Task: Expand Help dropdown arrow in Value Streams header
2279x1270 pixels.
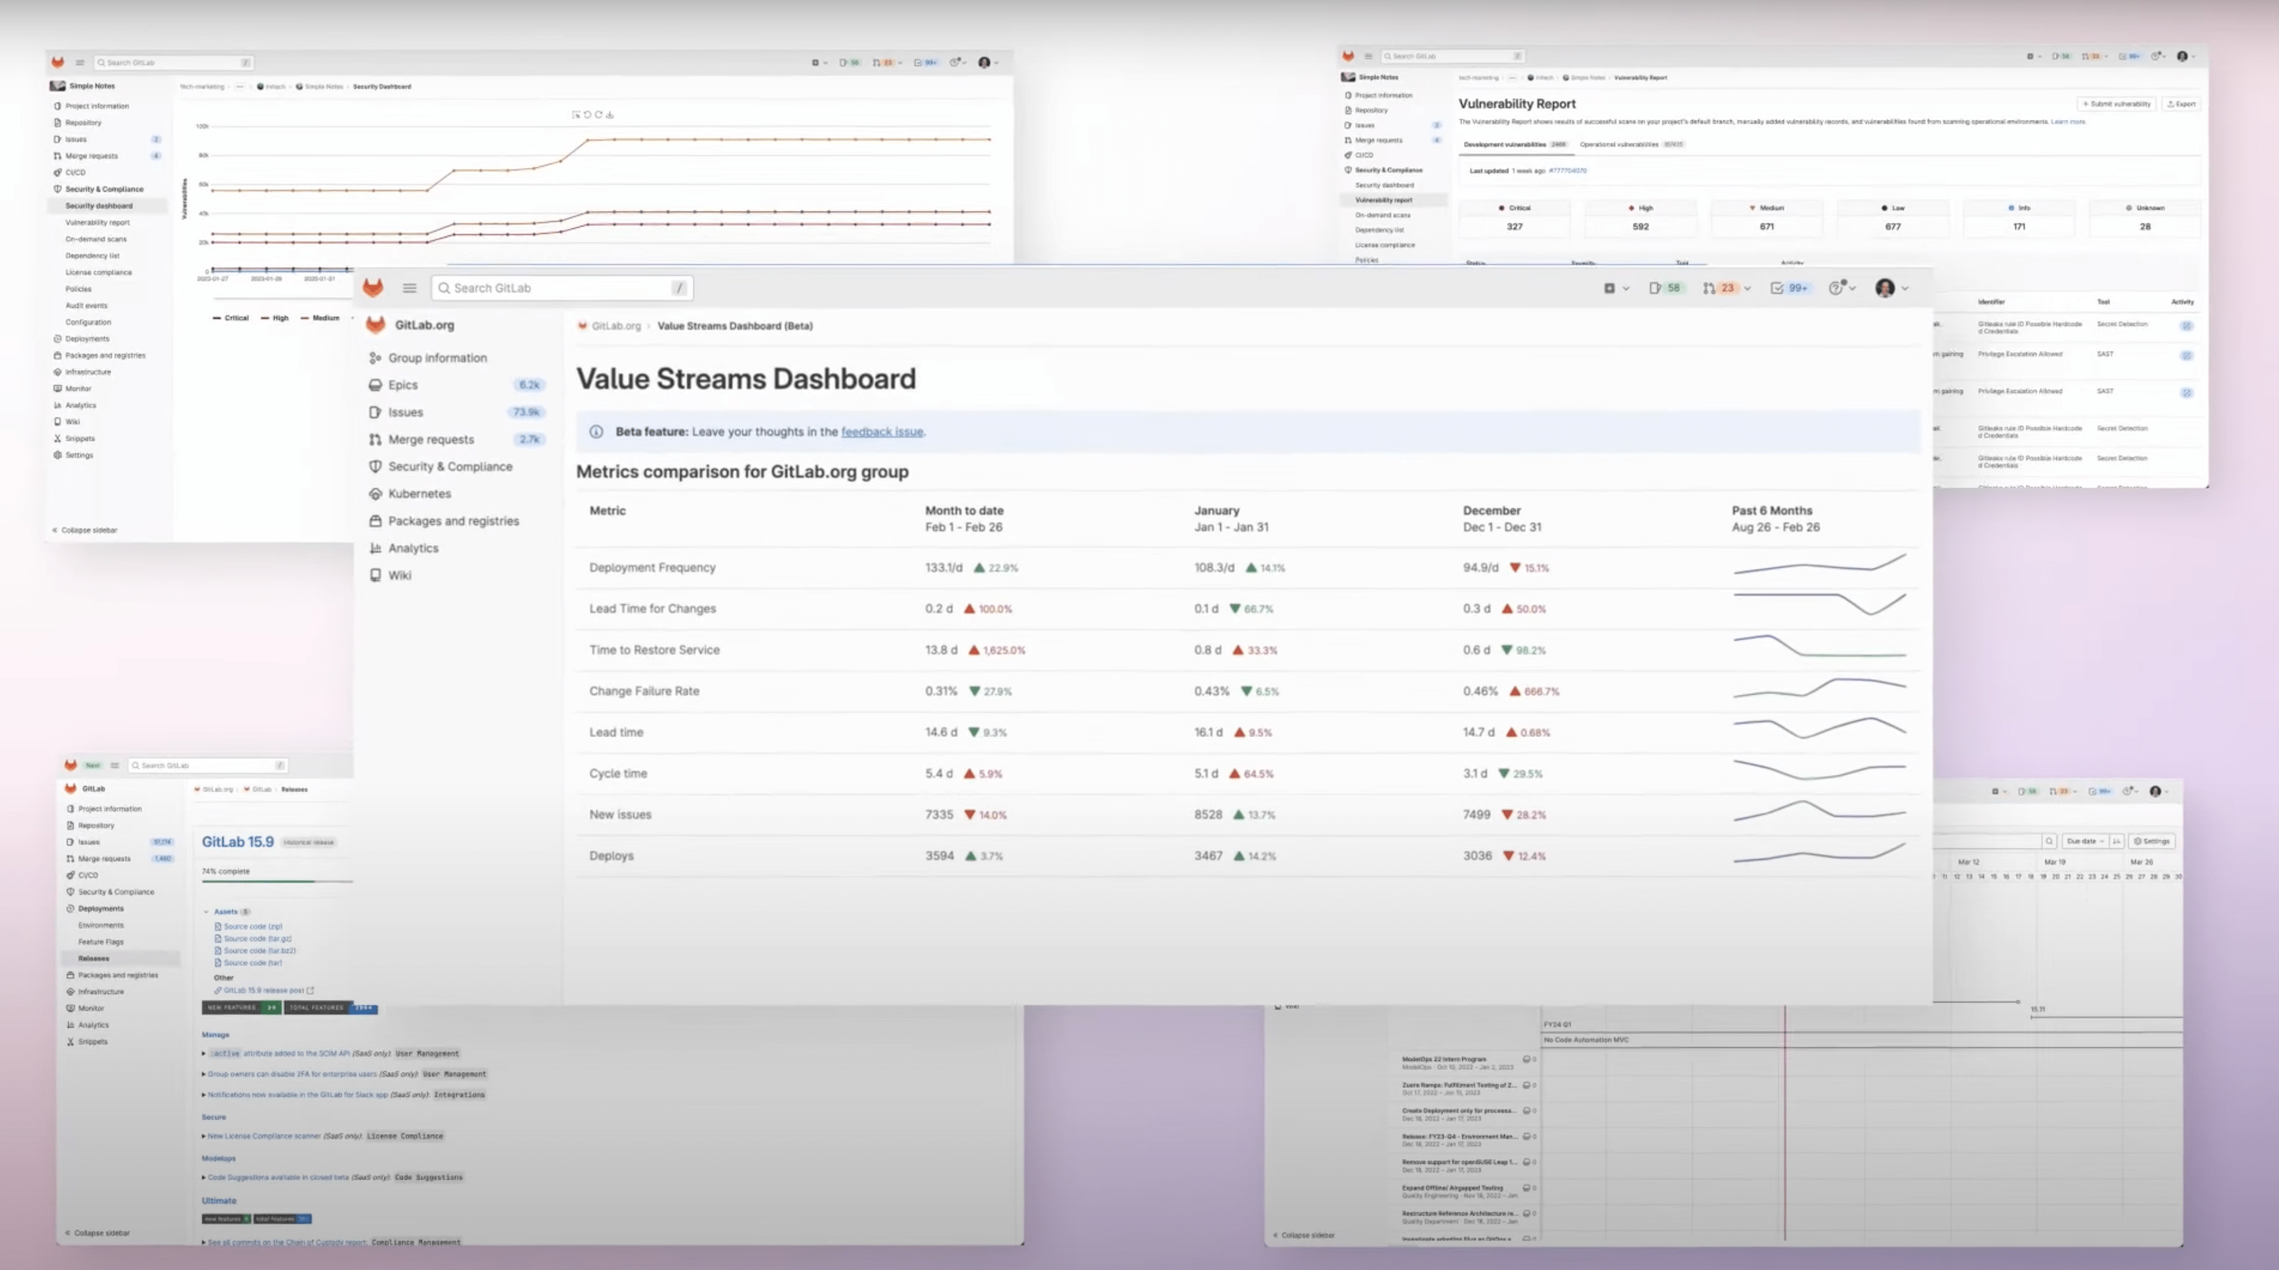Action: [1852, 288]
